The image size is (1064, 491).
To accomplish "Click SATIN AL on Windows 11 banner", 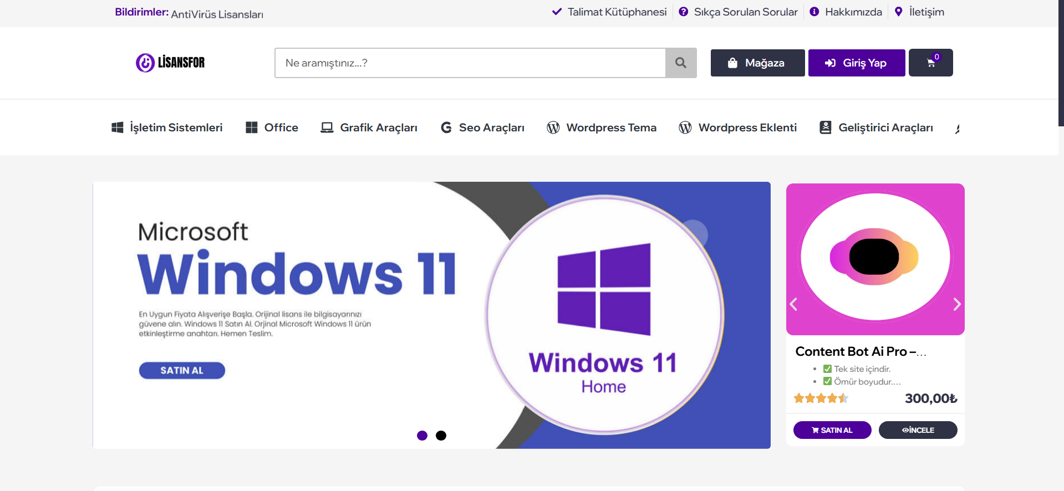I will [x=182, y=370].
